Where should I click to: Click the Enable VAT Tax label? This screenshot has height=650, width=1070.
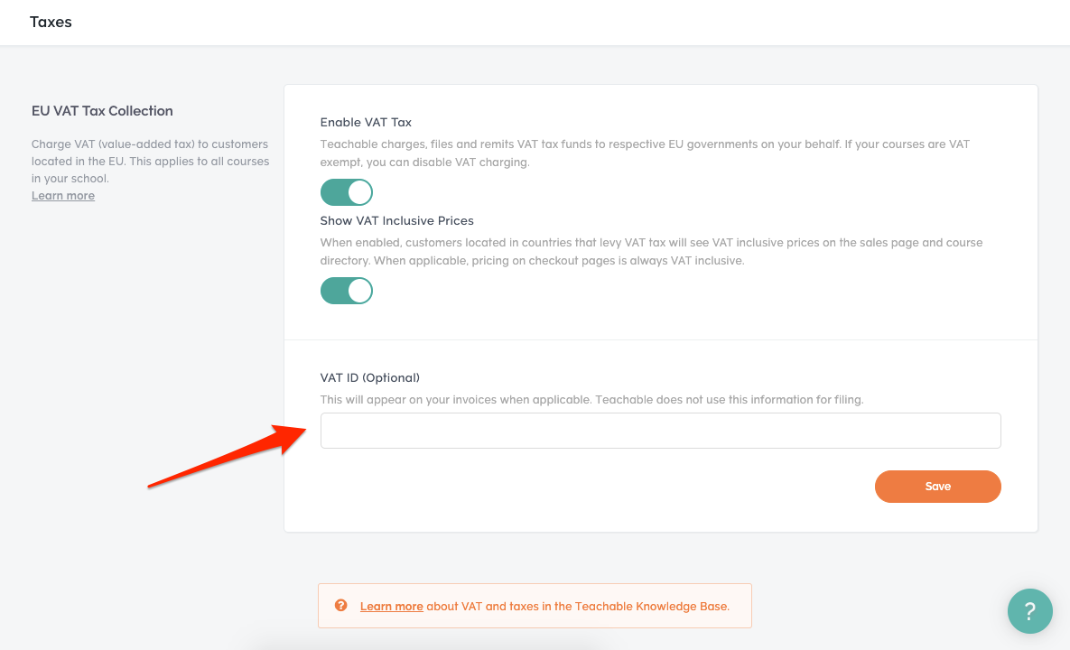click(366, 123)
